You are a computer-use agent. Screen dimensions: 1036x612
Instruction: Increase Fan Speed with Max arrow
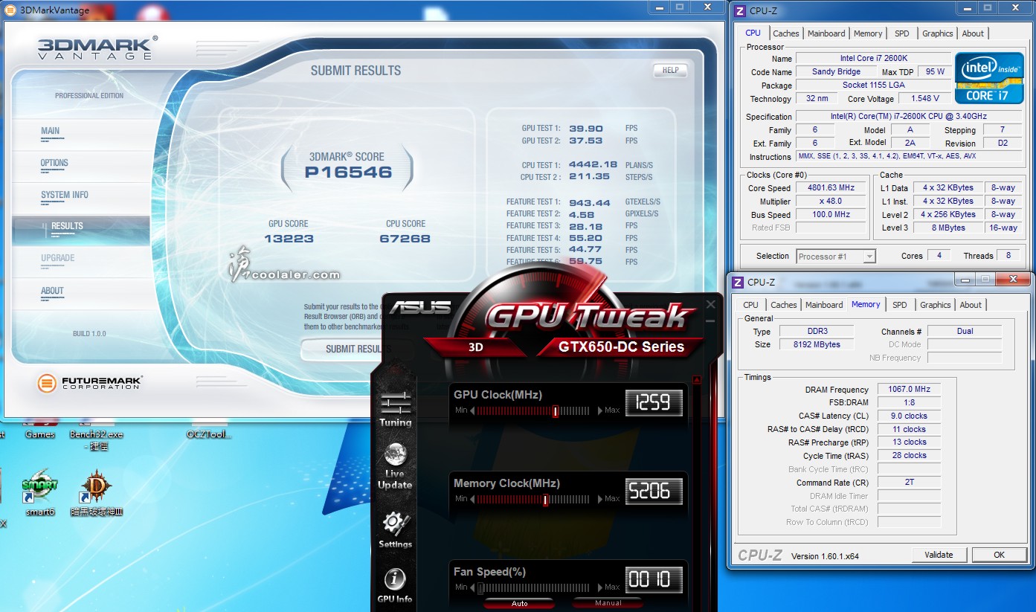601,587
